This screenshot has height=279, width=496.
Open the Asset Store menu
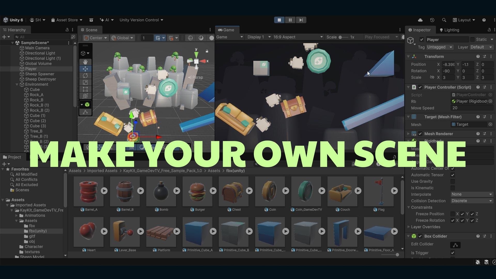67,20
